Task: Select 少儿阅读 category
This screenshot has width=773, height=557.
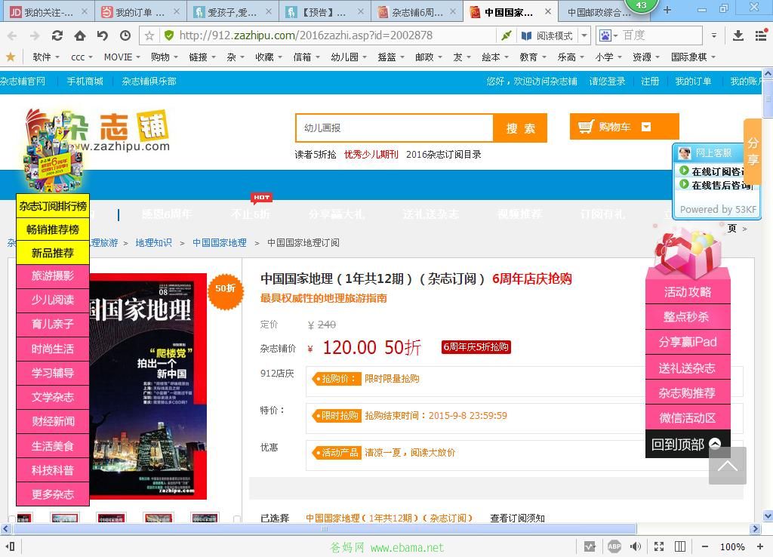Action: click(x=53, y=300)
